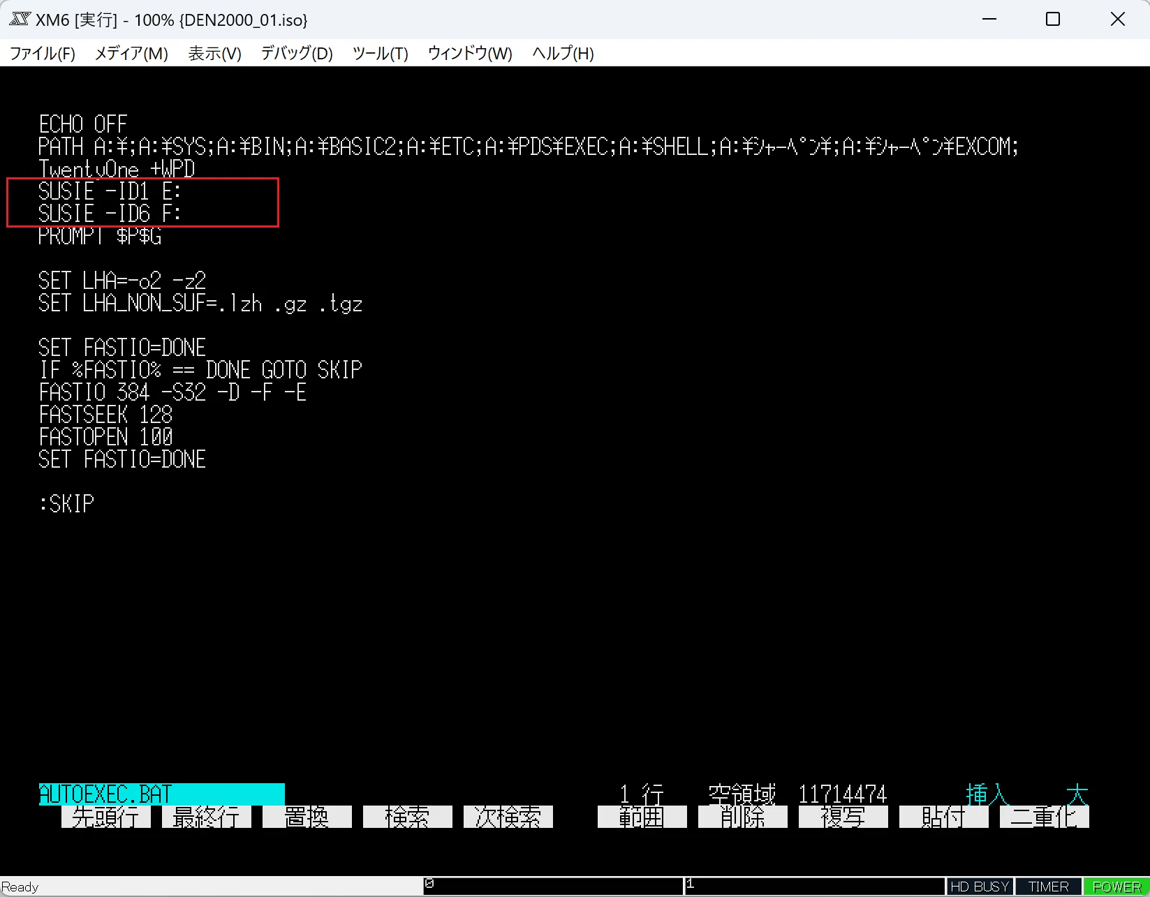Click the TIMER status indicator
Screen dimensions: 1150x897
coord(1048,887)
